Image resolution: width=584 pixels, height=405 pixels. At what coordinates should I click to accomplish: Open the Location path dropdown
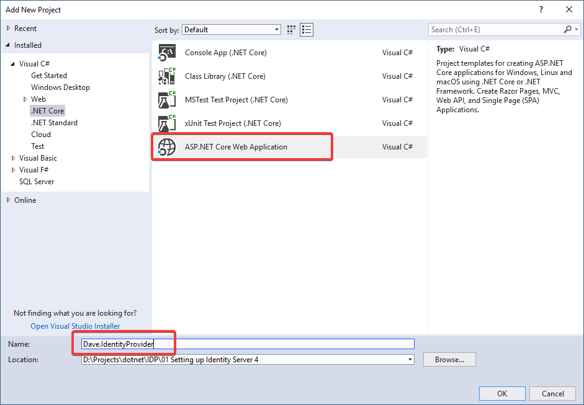coord(410,360)
